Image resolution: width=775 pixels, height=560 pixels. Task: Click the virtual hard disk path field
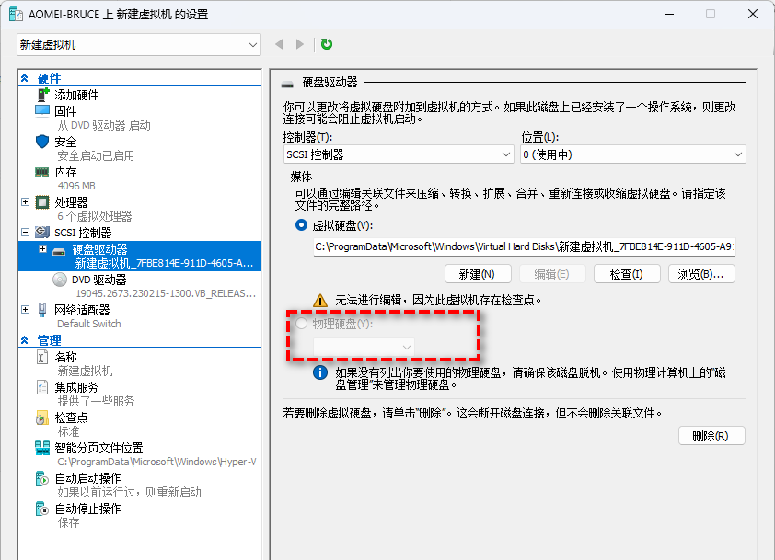(523, 246)
